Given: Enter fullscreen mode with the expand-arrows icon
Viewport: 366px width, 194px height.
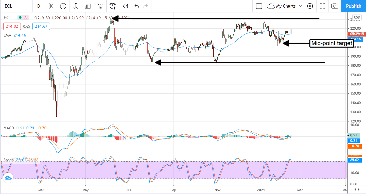Looking at the screenshot, I should tap(322, 6).
